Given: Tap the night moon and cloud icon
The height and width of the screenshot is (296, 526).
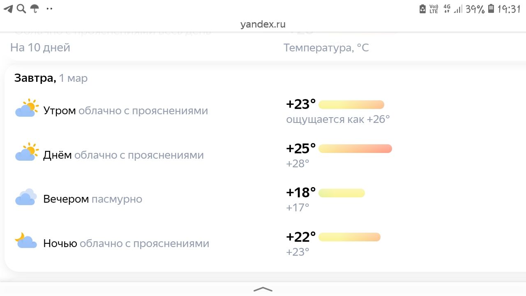Looking at the screenshot, I should click(26, 240).
